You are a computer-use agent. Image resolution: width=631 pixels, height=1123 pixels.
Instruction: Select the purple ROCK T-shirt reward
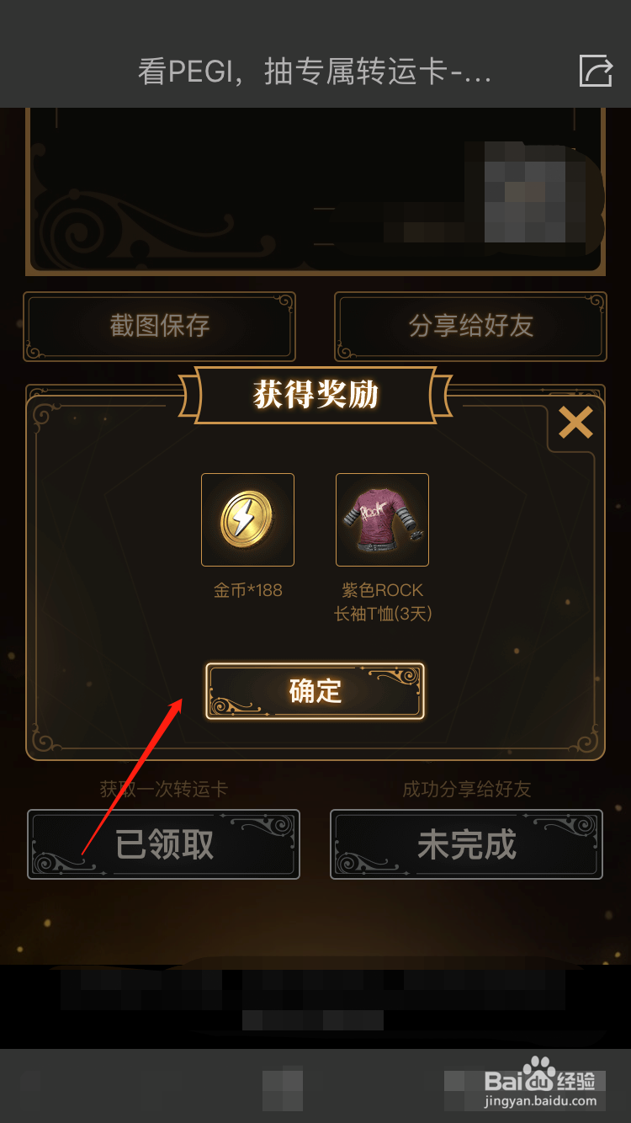coord(382,519)
